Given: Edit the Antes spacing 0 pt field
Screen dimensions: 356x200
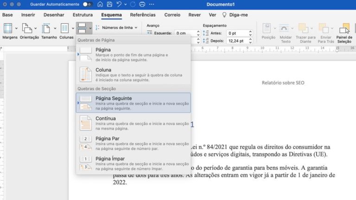Looking at the screenshot, I should click(237, 33).
